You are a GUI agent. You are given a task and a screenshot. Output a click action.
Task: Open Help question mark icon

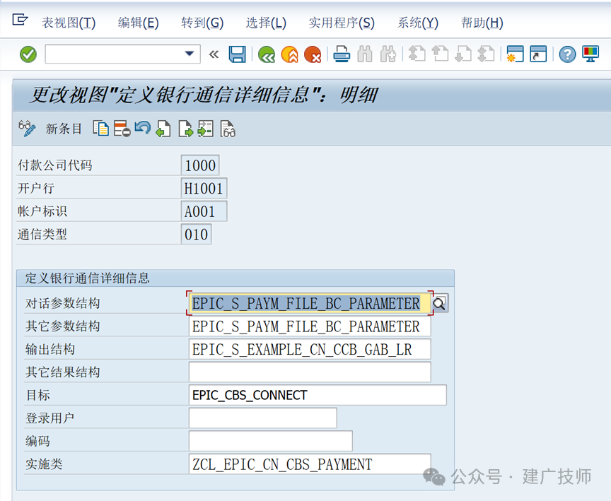567,54
